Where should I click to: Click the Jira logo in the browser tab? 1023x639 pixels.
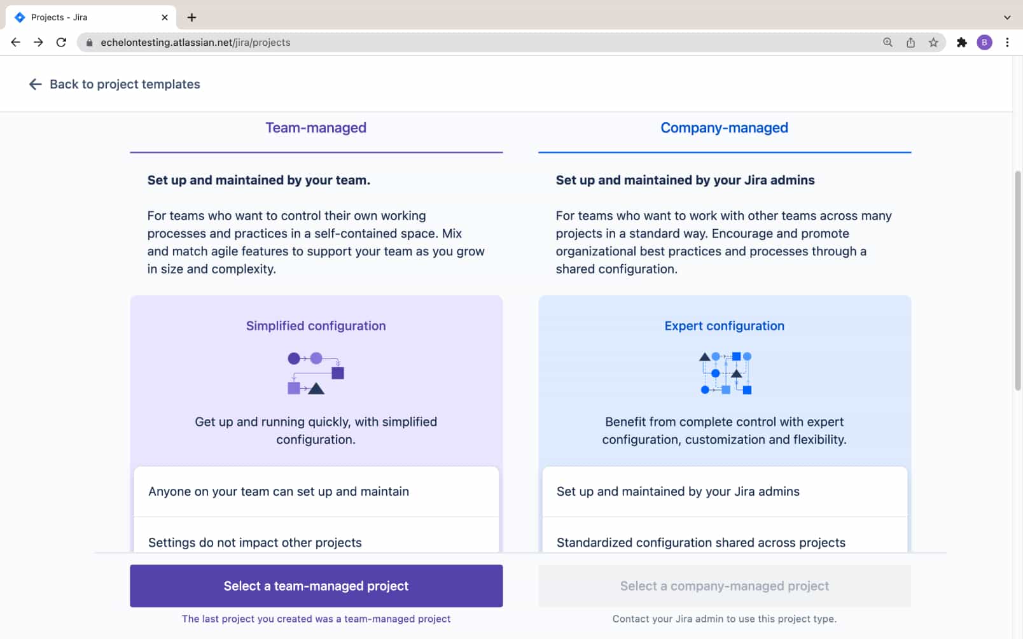click(21, 17)
